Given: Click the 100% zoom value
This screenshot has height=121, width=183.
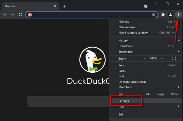Looking at the screenshot, I should click(153, 59).
